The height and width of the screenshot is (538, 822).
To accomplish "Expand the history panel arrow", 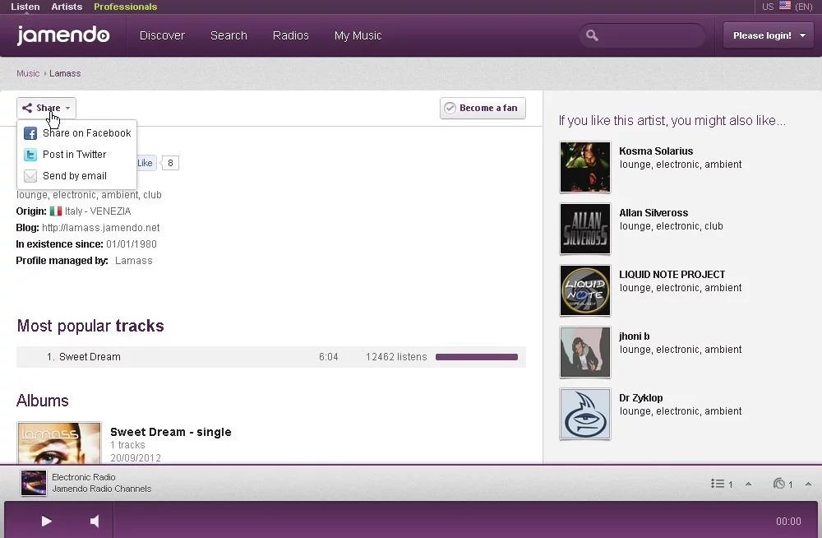I will 808,484.
